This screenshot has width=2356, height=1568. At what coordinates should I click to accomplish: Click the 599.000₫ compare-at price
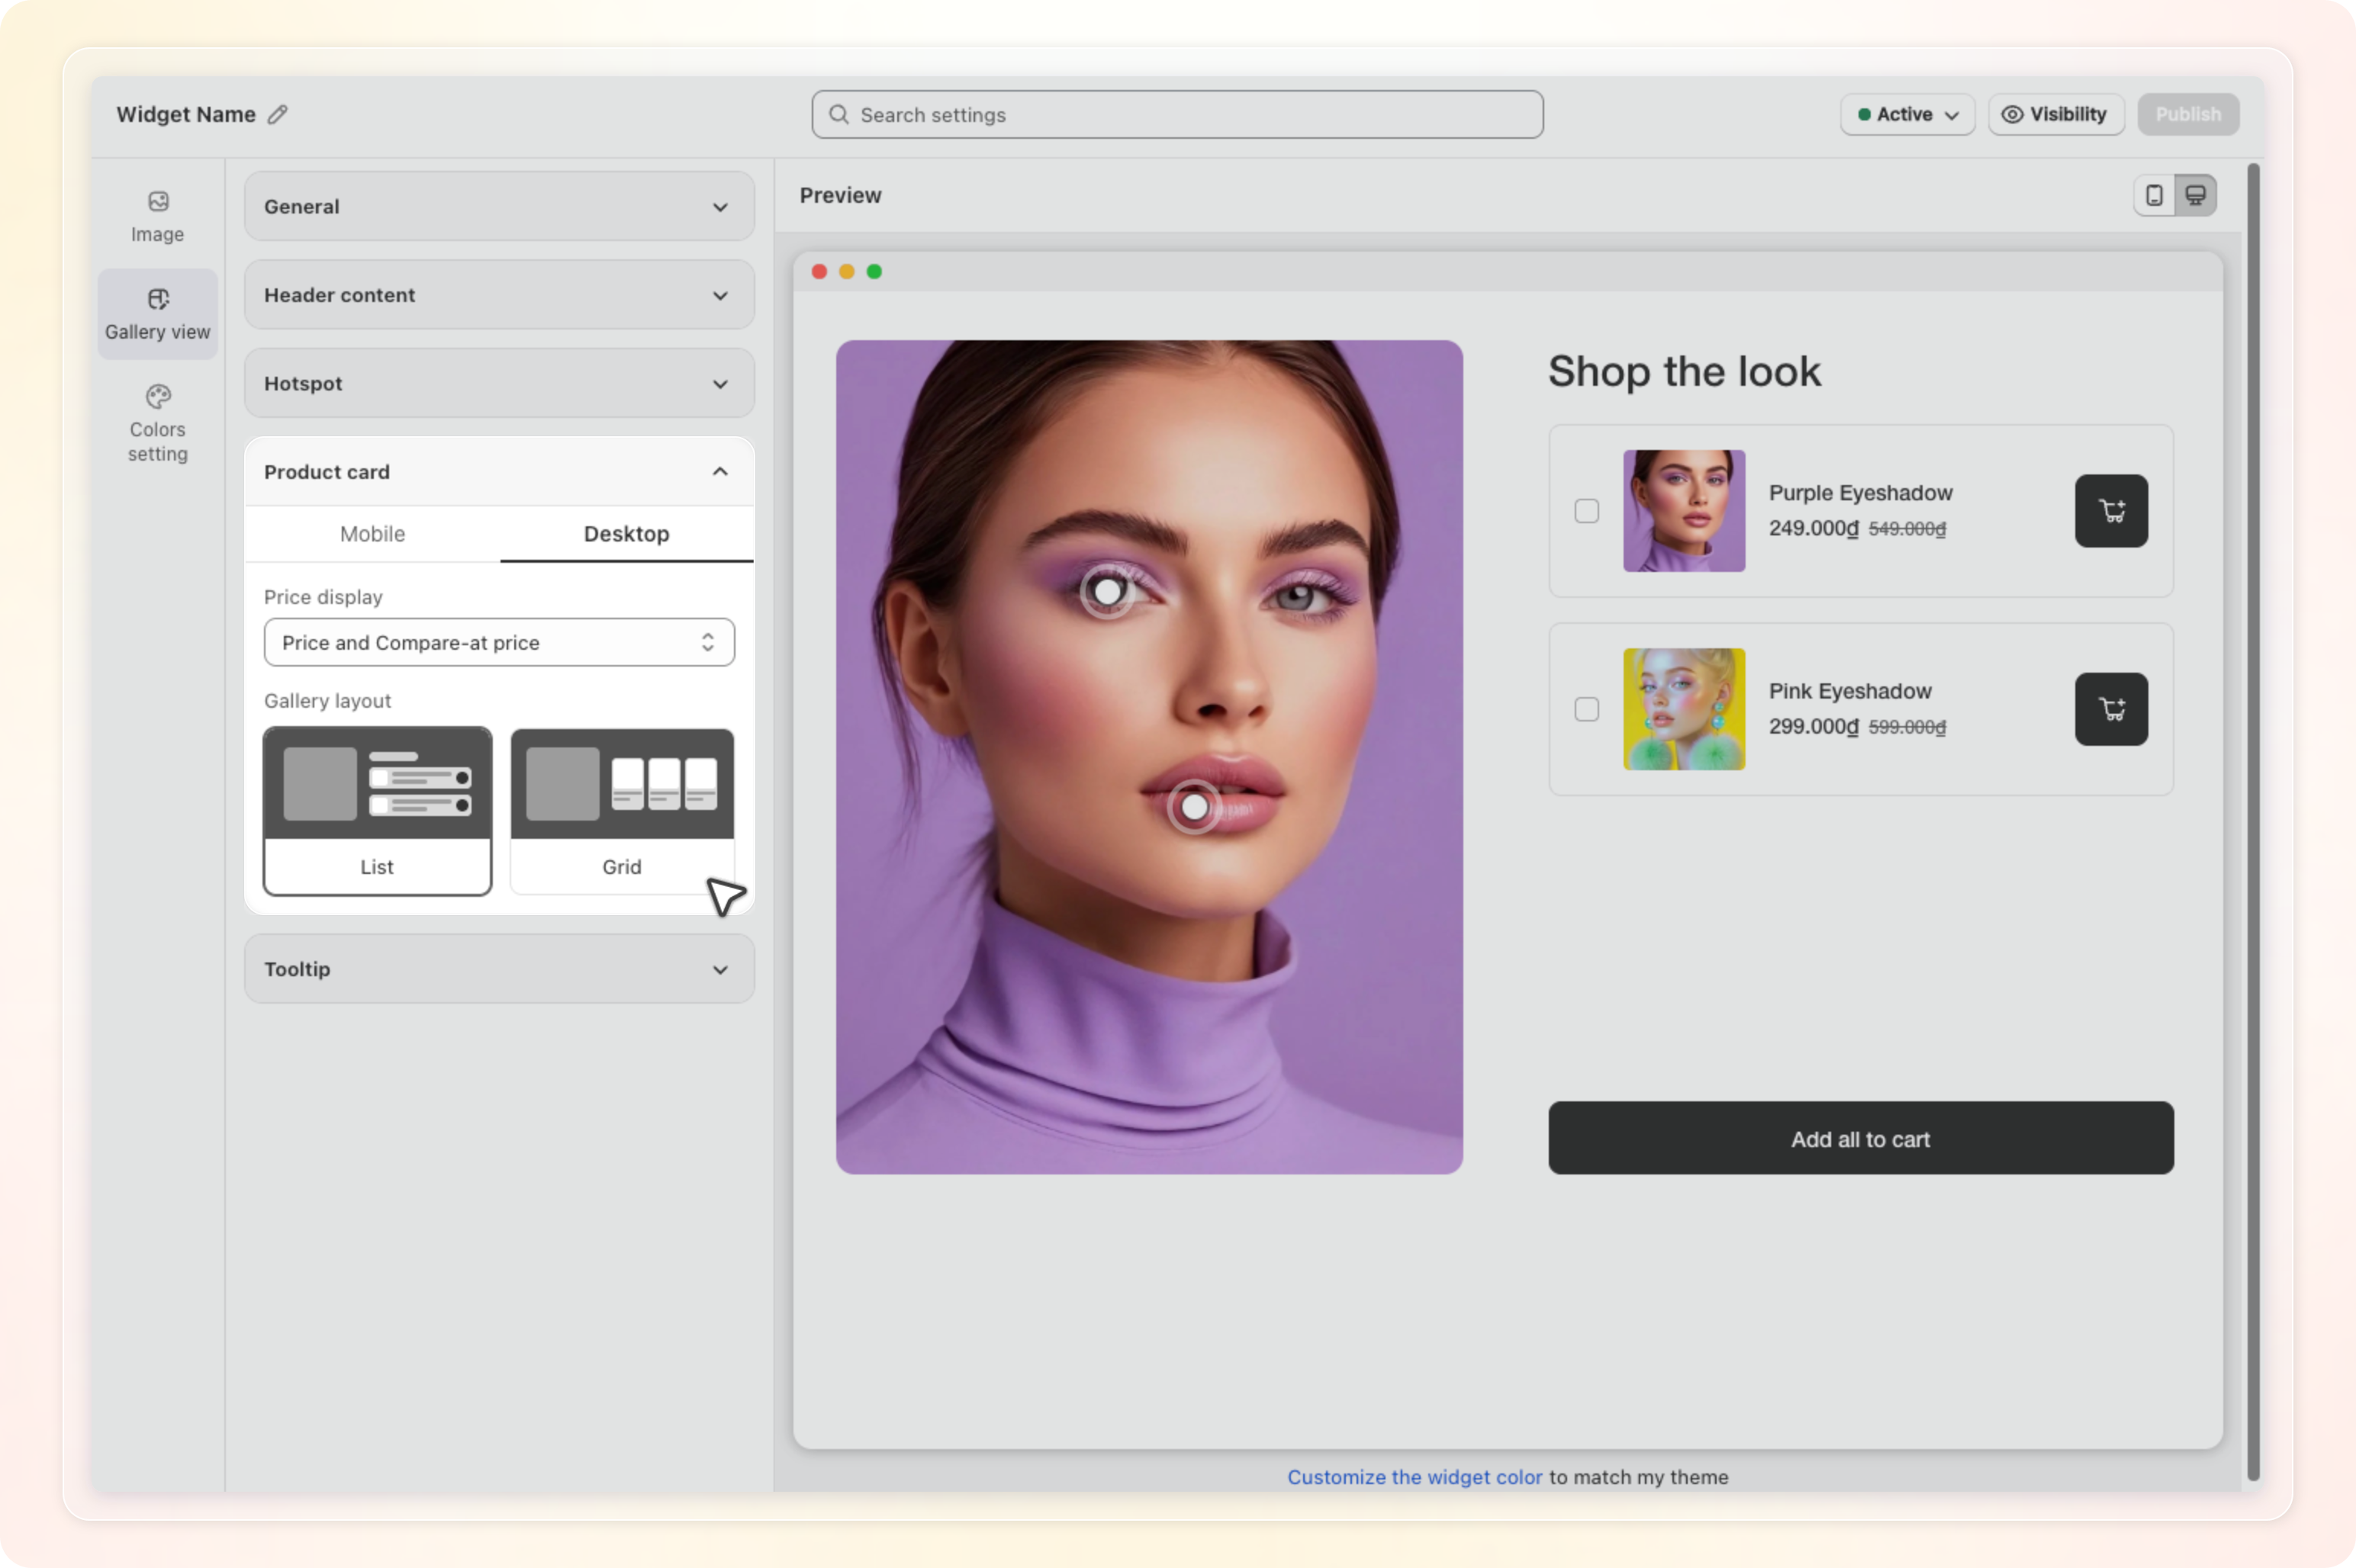coord(1907,727)
